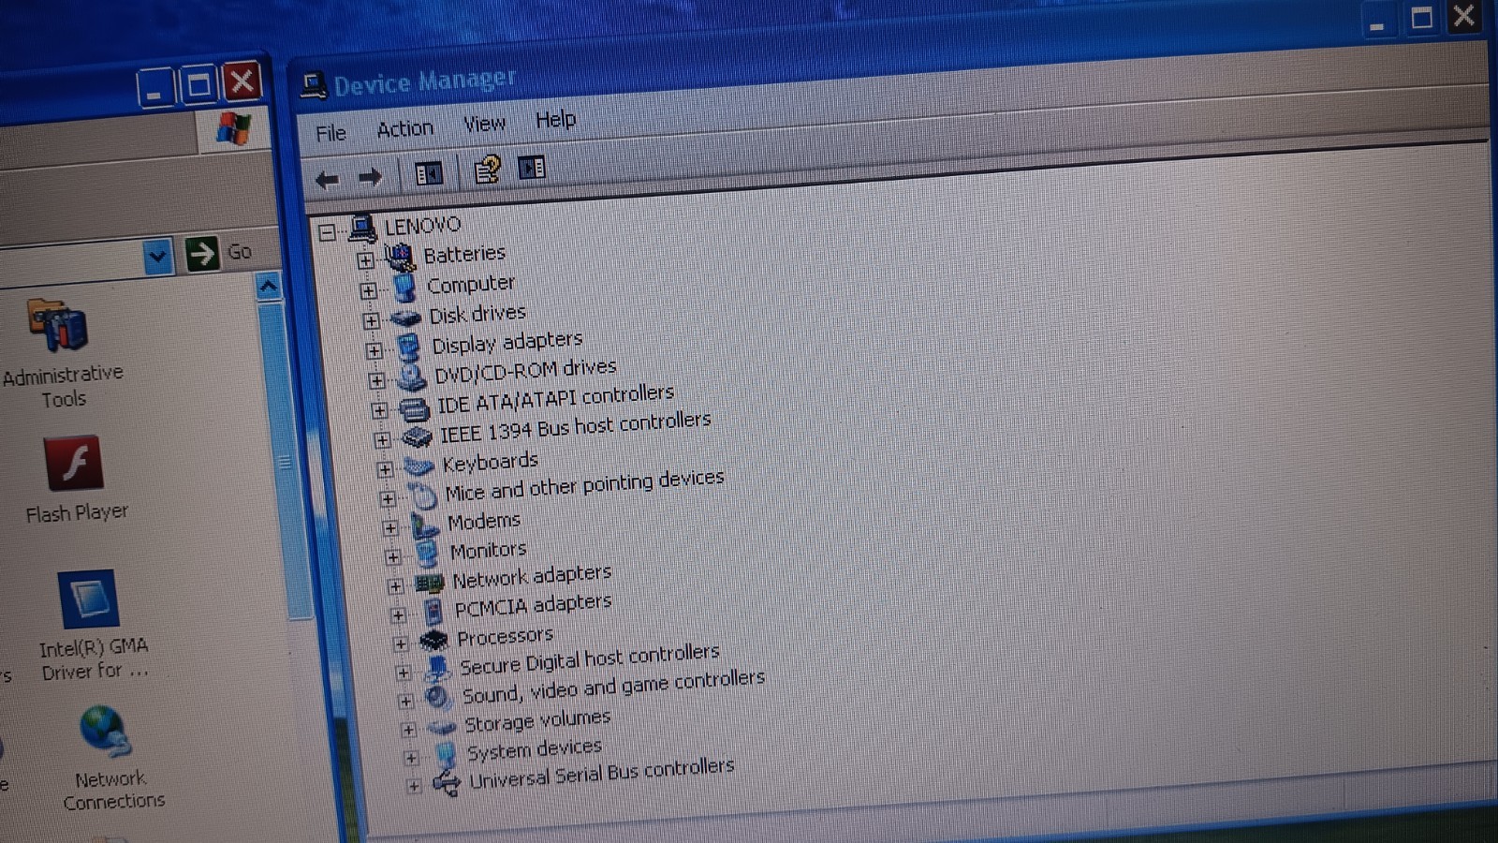Select the Disk drives category icon

pyautogui.click(x=406, y=318)
